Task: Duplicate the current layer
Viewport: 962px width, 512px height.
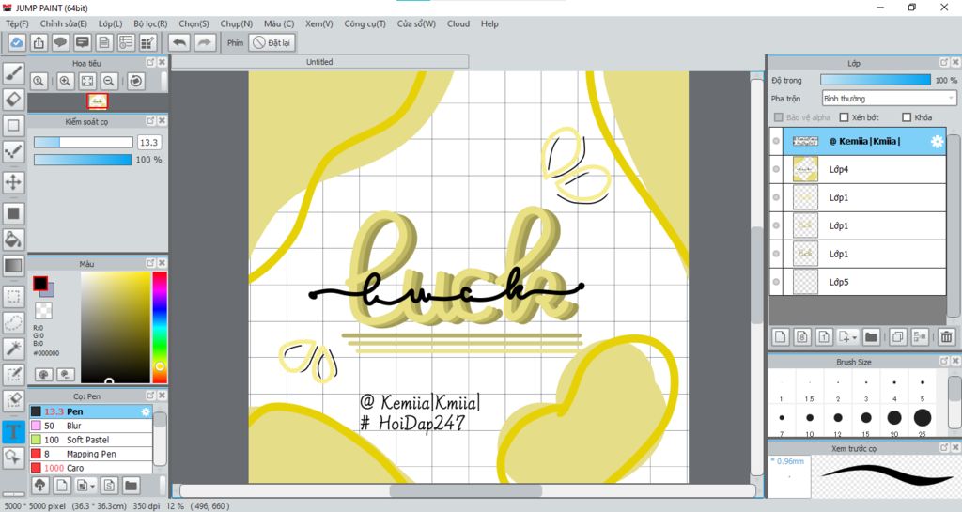Action: [897, 336]
